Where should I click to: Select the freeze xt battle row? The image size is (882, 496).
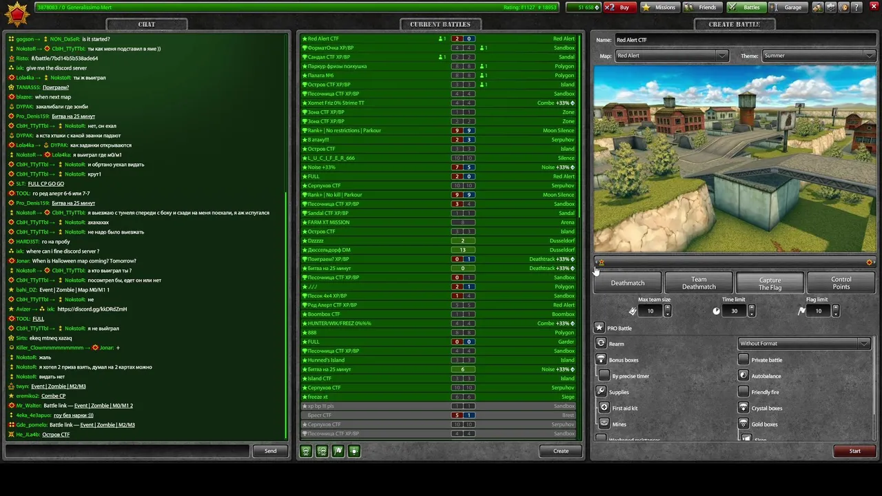coord(438,397)
